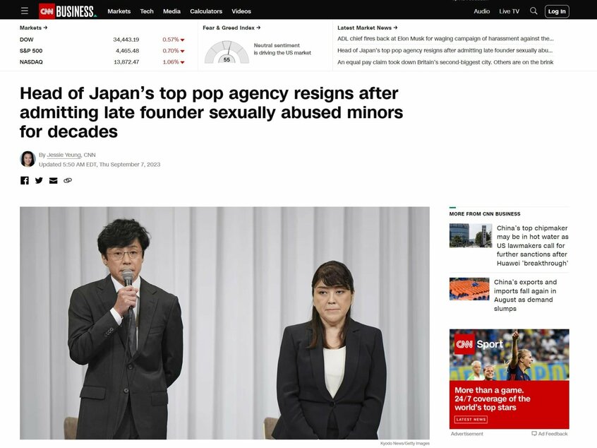Click the Ad Feedback link
Viewport: 597px width, 448px height.
pyautogui.click(x=550, y=434)
